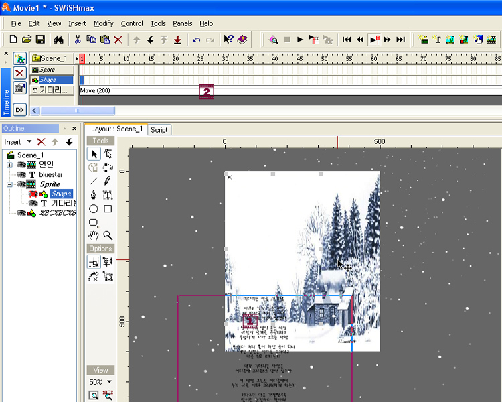Viewport: 502px width, 402px height.
Task: Rewind to the first frame
Action: (347, 40)
